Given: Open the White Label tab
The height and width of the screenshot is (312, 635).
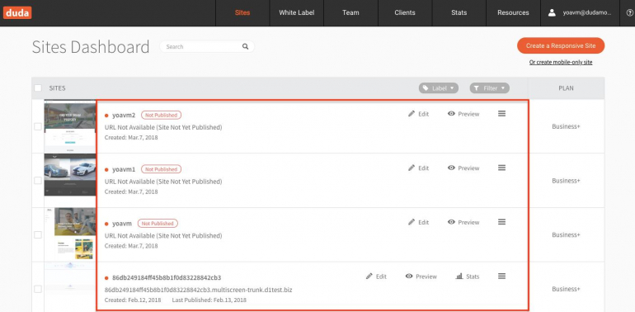Looking at the screenshot, I should [x=296, y=13].
